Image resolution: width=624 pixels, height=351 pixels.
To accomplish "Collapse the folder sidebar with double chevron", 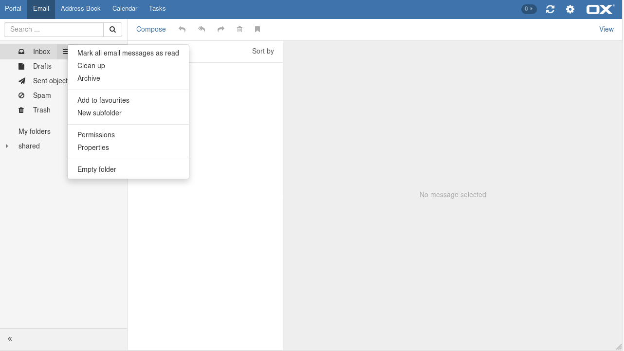I will pos(10,339).
